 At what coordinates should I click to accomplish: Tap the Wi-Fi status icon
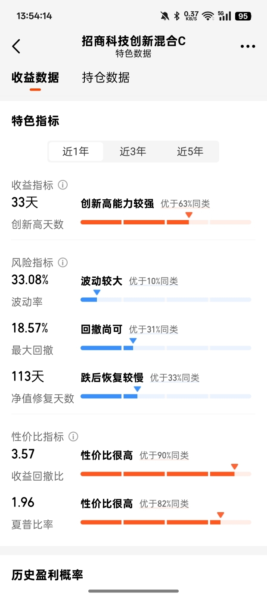coord(208,16)
